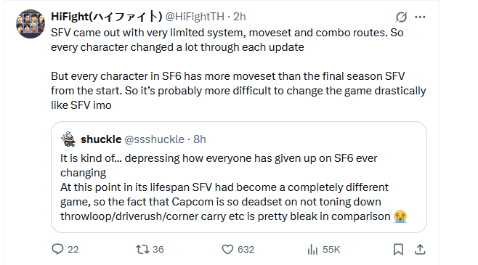The height and width of the screenshot is (265, 478).
Task: Like the tweet with the heart icon
Action: tap(227, 250)
